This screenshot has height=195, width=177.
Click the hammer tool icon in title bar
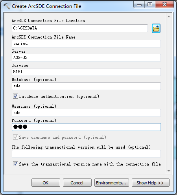[x=7, y=6]
